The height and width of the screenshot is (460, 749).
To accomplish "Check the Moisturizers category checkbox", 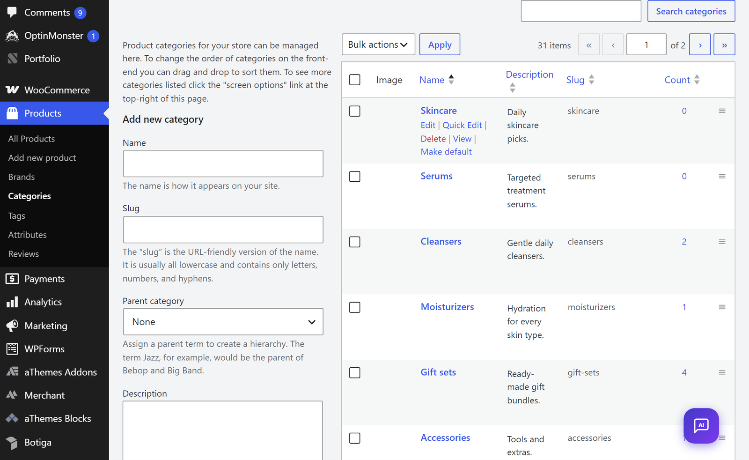I will point(355,307).
